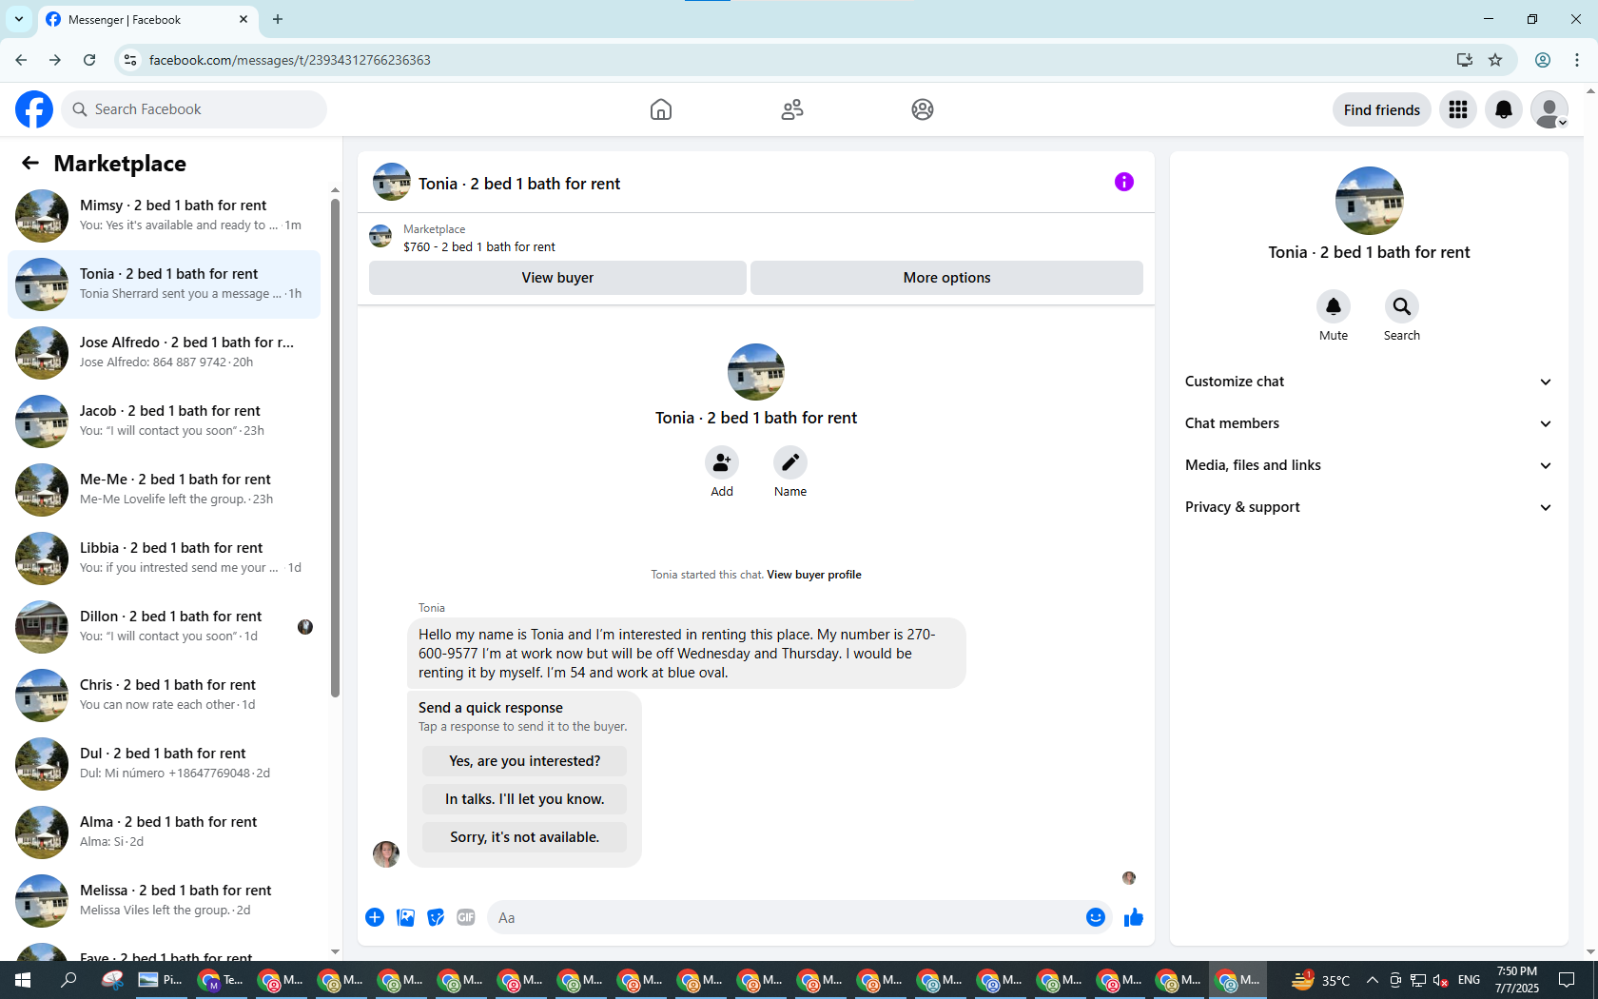Viewport: 1598px width, 999px height.
Task: Open the Groups icon in top navigation
Action: pos(923,109)
